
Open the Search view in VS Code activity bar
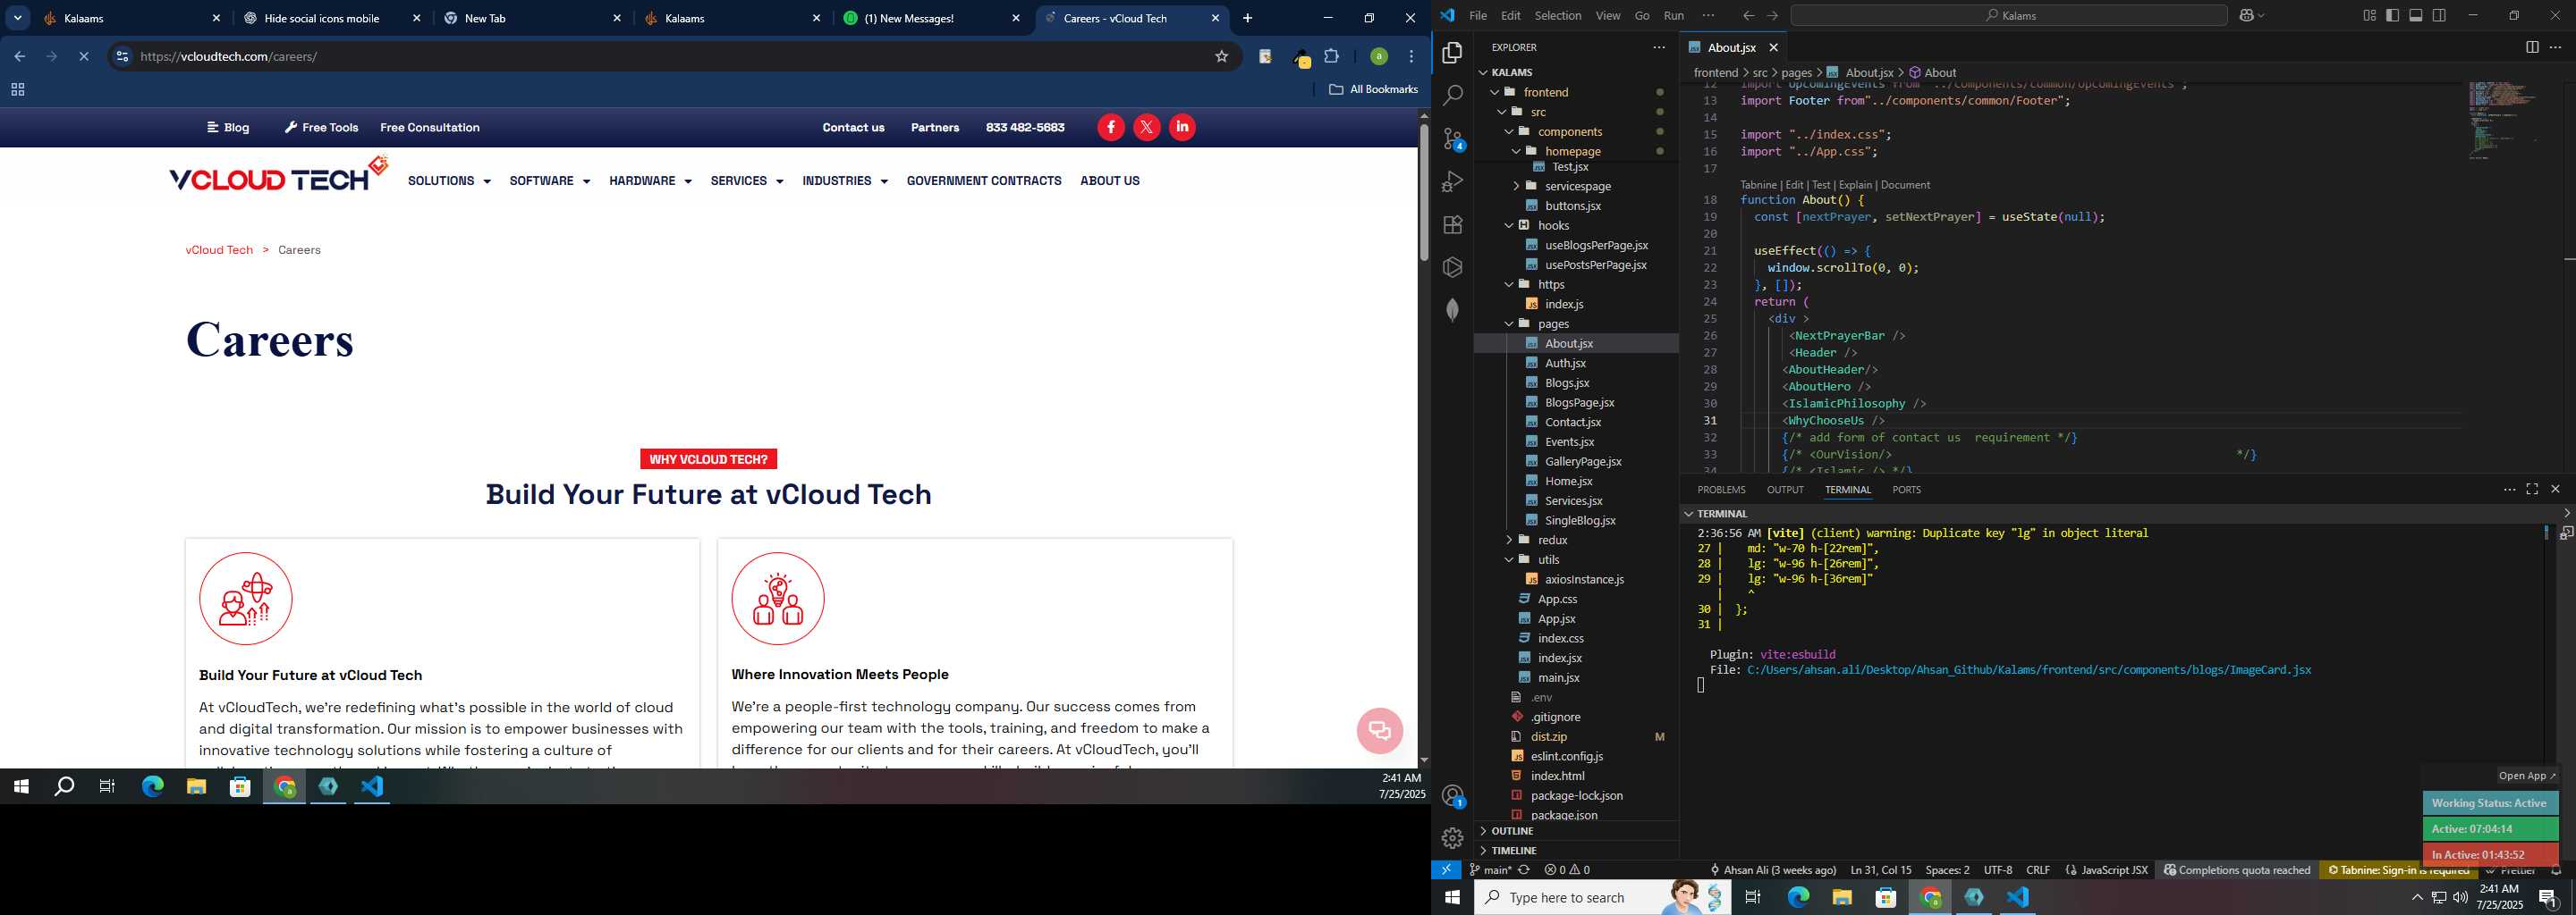tap(1452, 96)
